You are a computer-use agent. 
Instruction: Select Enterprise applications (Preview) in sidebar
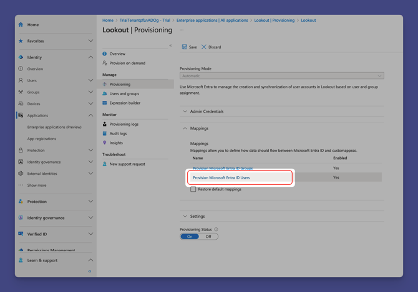pos(54,127)
